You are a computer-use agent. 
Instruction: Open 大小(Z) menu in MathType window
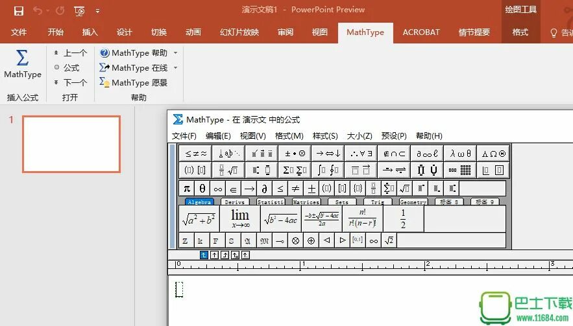click(x=360, y=136)
